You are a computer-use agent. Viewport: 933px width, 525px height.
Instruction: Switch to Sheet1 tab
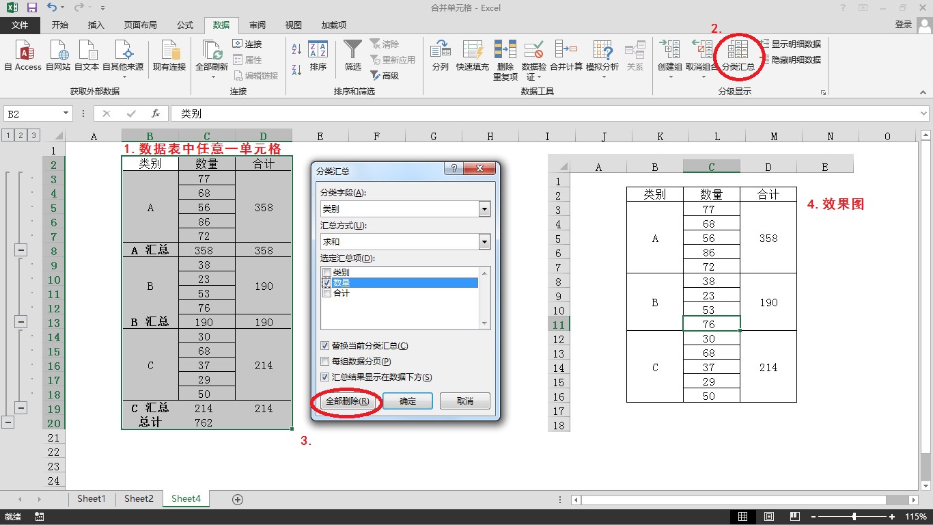pyautogui.click(x=92, y=499)
